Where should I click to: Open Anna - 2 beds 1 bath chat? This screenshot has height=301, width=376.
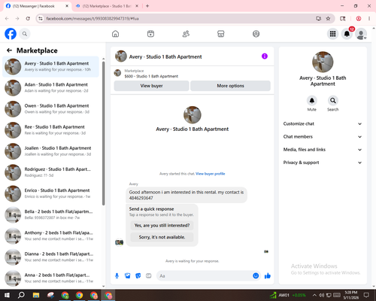coord(50,278)
